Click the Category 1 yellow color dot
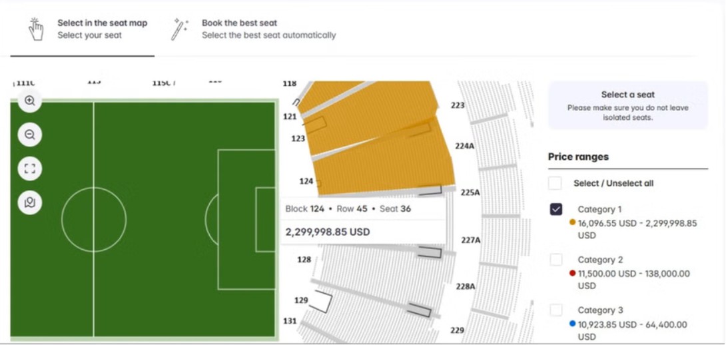The width and height of the screenshot is (726, 345). pyautogui.click(x=573, y=222)
